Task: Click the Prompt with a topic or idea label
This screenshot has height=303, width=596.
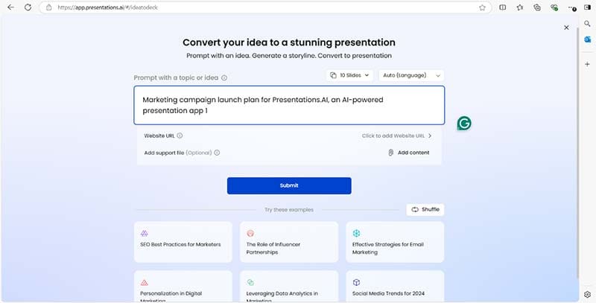Action: click(176, 78)
